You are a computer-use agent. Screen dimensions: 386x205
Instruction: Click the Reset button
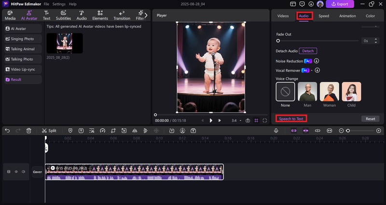pyautogui.click(x=370, y=118)
